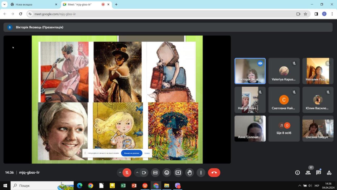
Task: Bookmark this page with star icon
Action: tap(305, 14)
